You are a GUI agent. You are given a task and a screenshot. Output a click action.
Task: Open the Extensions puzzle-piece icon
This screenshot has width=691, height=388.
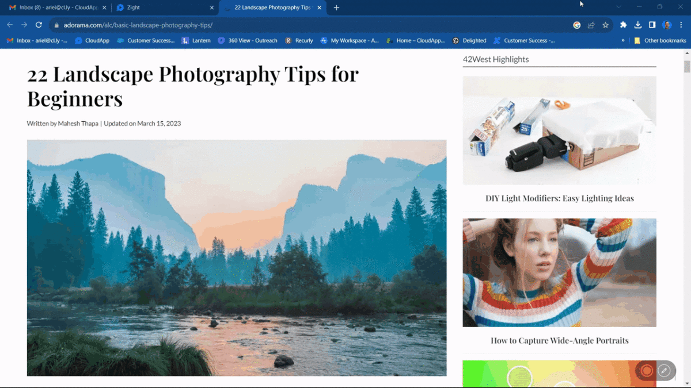pyautogui.click(x=623, y=25)
